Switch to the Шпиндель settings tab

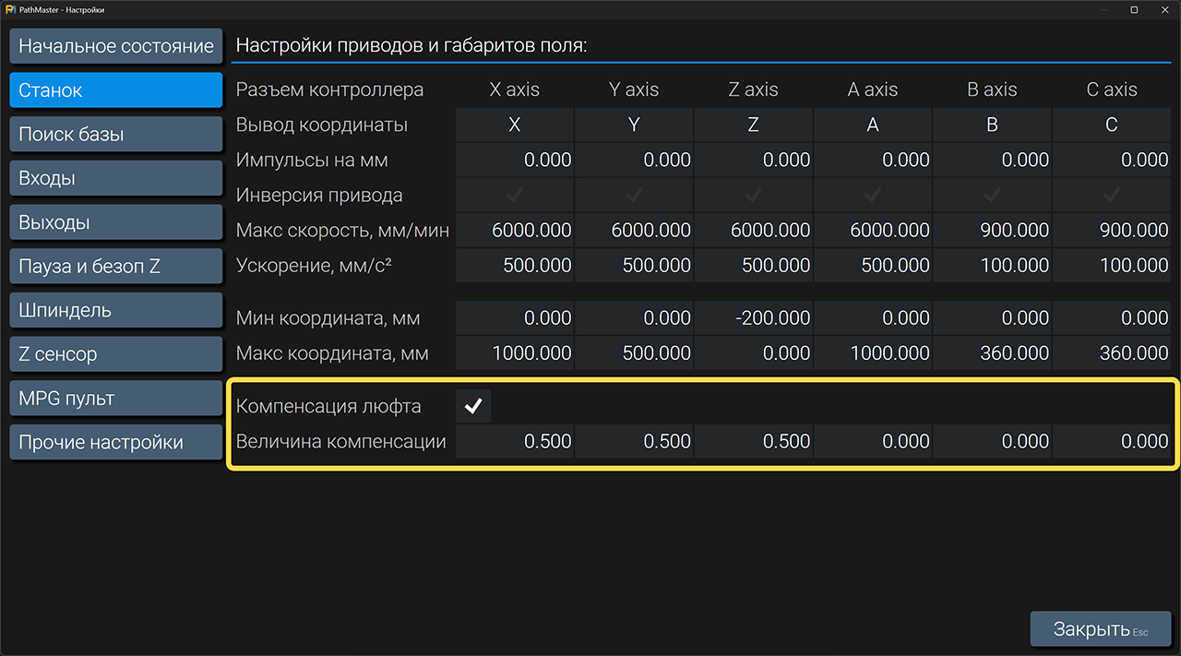116,310
